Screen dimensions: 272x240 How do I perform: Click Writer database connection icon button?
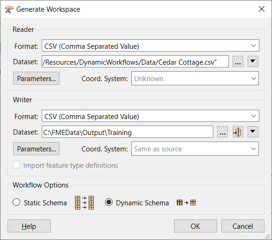(238, 132)
